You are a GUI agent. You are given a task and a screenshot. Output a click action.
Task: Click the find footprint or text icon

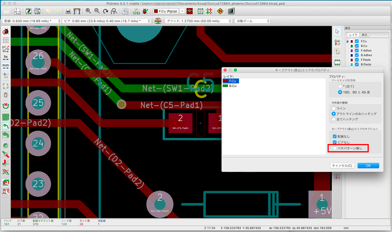click(125, 11)
